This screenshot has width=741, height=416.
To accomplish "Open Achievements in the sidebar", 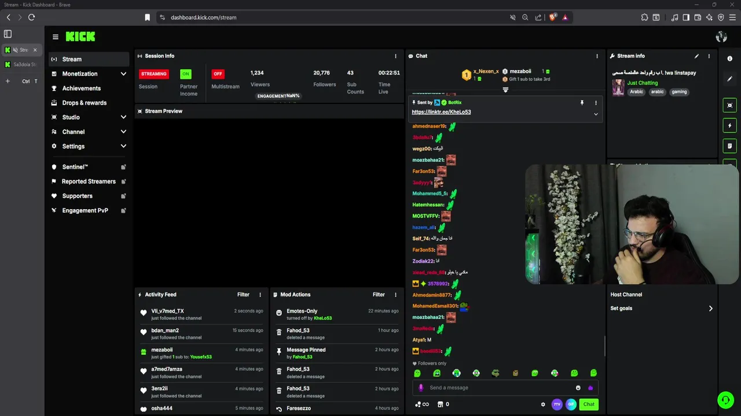I will [89, 88].
